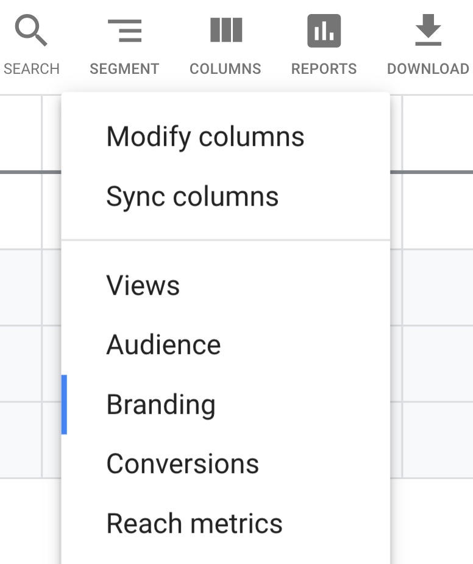Select the Audience column set
This screenshot has width=473, height=564.
click(x=163, y=345)
